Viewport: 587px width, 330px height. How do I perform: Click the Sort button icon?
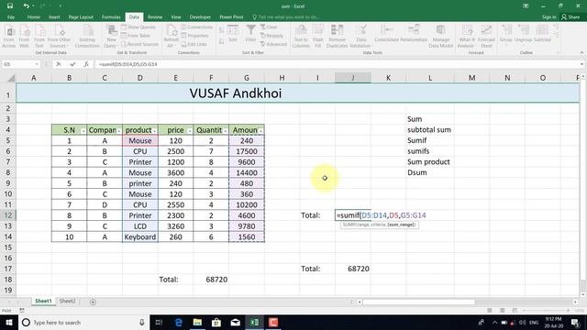pos(233,34)
